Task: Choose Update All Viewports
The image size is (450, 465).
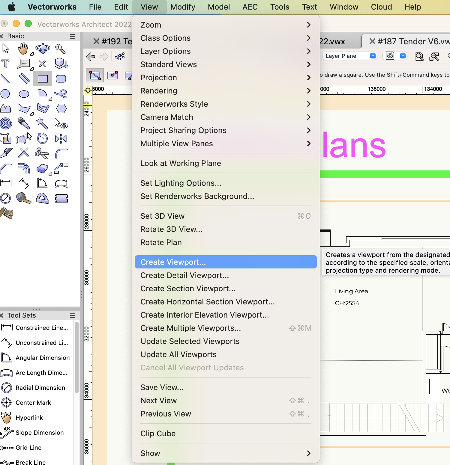Action: [178, 354]
